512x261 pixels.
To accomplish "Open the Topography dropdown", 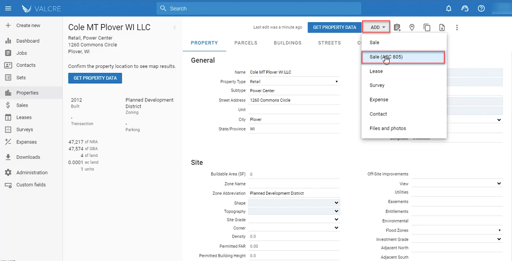I will tap(294, 211).
